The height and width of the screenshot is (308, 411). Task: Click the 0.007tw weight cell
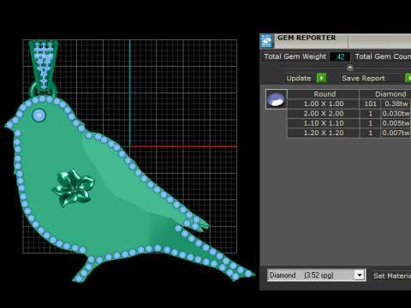pyautogui.click(x=396, y=133)
